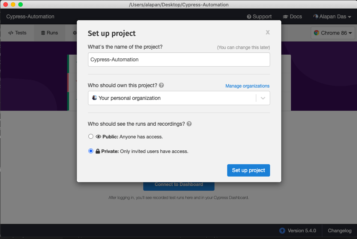Click the red close window button
This screenshot has height=239, width=357.
click(6, 4)
